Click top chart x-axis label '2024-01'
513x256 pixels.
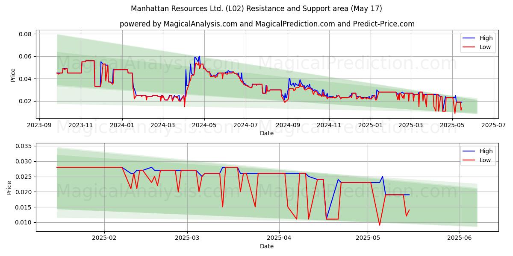(x=122, y=125)
